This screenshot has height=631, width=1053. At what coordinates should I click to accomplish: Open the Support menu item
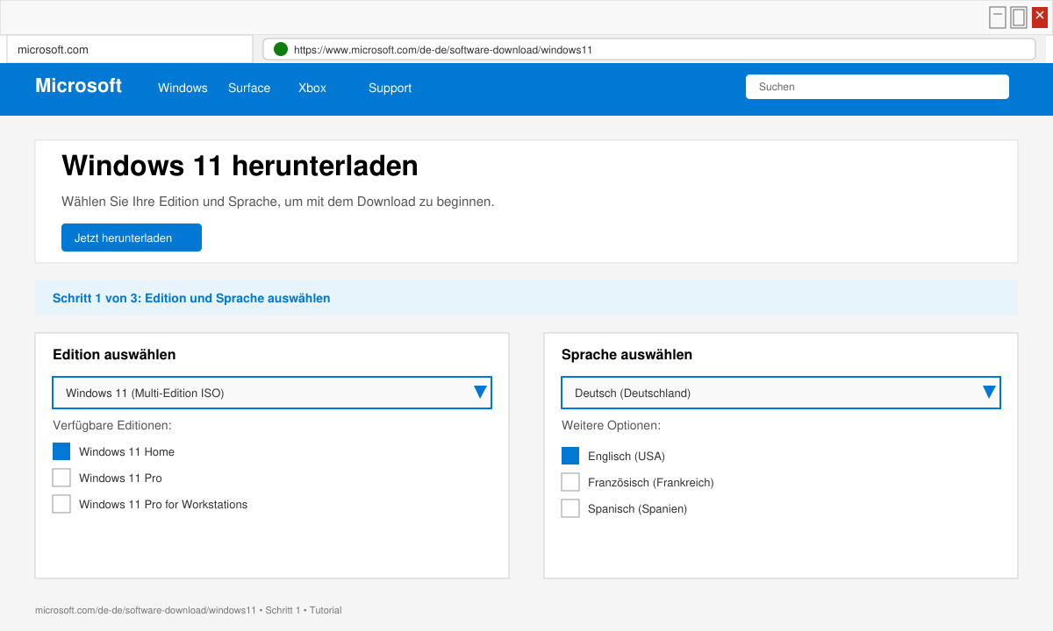pyautogui.click(x=390, y=88)
